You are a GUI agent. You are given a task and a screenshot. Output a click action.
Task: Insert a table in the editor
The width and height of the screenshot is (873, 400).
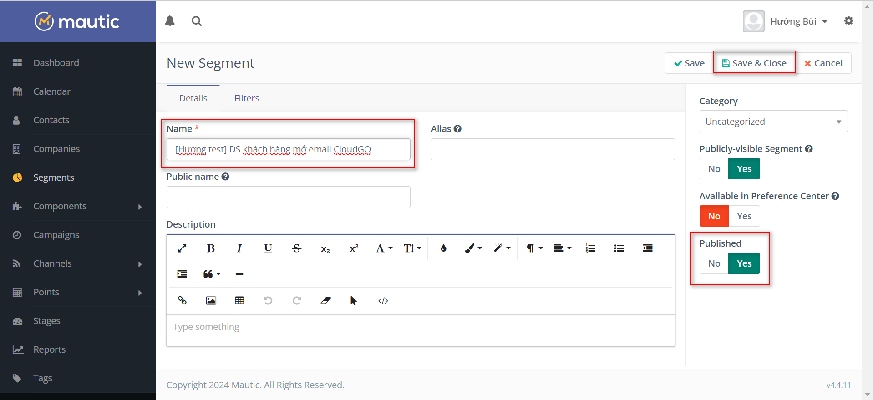point(239,300)
